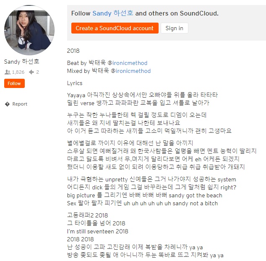266x261 pixels.
Task: Click the 2018 year text at top
Action: point(73,51)
